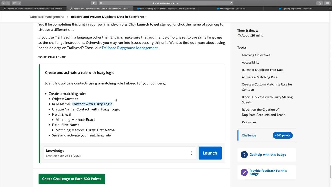
Task: Click the Safari share icon
Action: 320,3
